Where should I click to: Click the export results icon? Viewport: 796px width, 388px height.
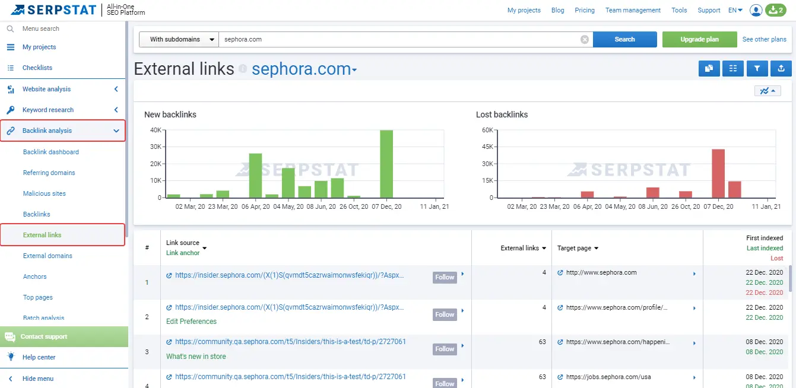[x=781, y=68]
